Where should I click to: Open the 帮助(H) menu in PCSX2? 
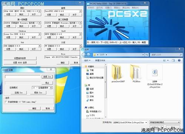[135, 8]
